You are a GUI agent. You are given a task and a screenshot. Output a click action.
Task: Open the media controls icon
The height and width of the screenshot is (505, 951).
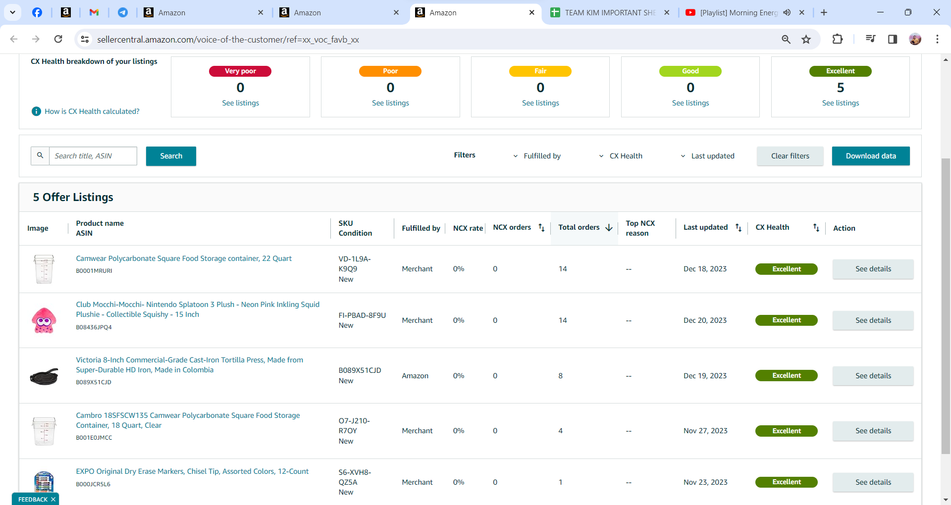pyautogui.click(x=870, y=39)
